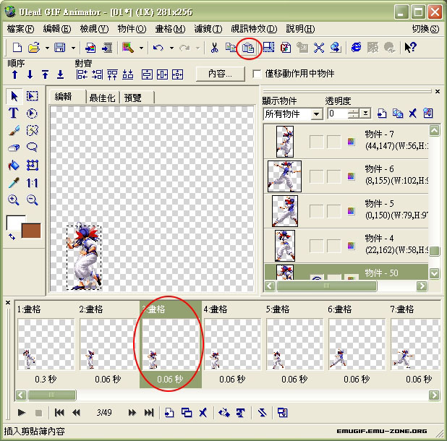Move object up one level arrow
This screenshot has height=441, width=447.
(14, 74)
